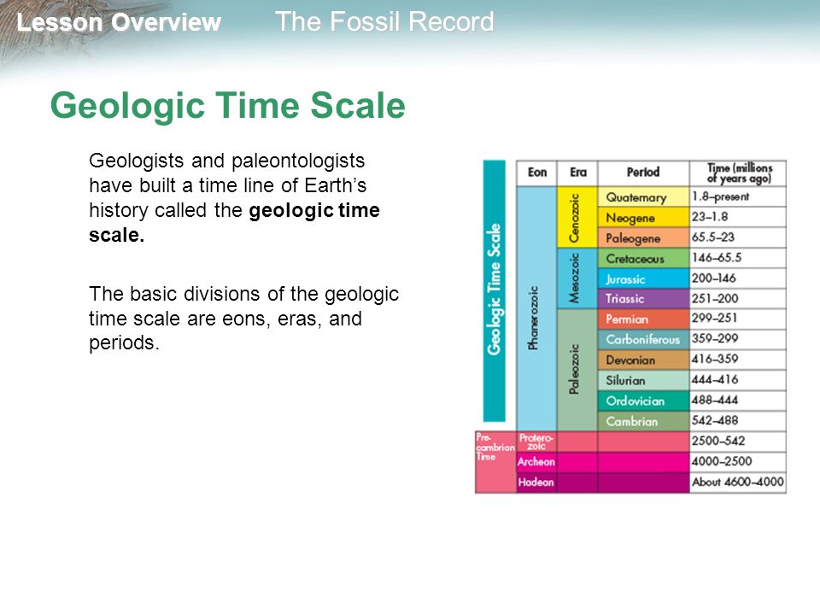This screenshot has height=615, width=820.
Task: Click the bold phrase 'geologic time' in the paragraph
Action: [x=313, y=210]
